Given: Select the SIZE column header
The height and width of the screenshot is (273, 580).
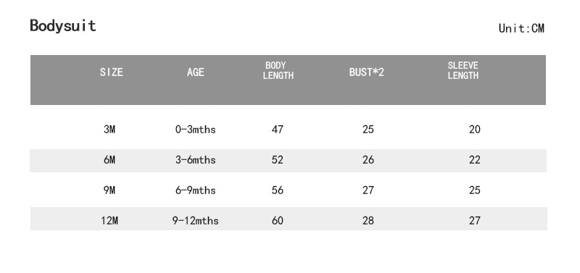Looking at the screenshot, I should (112, 72).
